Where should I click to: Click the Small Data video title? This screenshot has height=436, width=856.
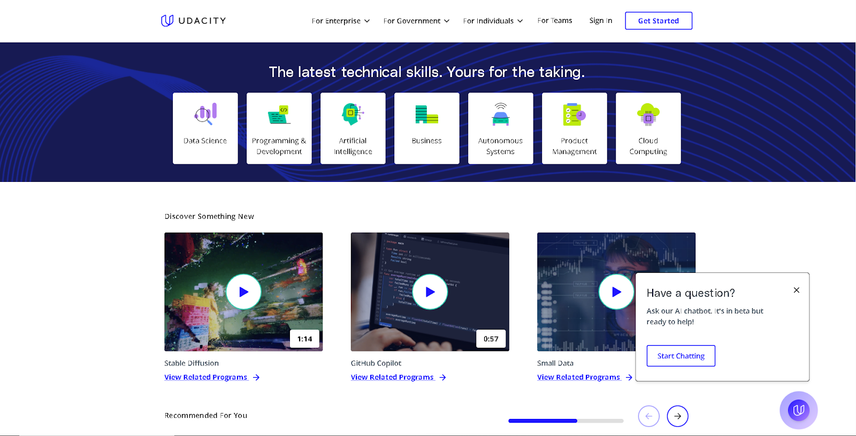(x=555, y=363)
